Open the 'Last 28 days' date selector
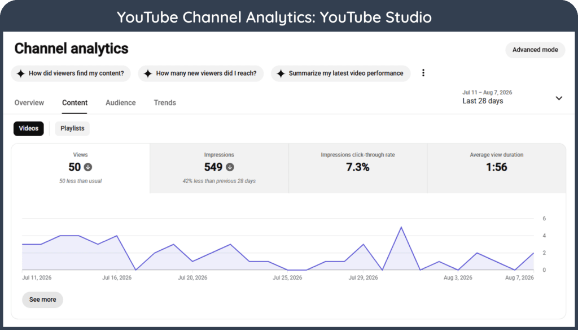Viewport: 578px width, 330px height. pyautogui.click(x=513, y=97)
